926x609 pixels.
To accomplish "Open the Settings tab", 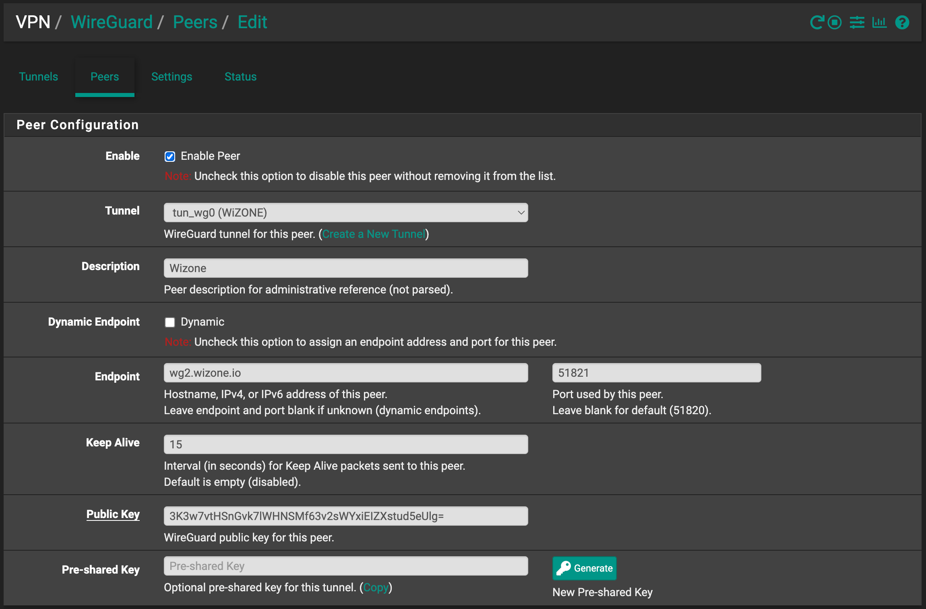I will coord(172,76).
